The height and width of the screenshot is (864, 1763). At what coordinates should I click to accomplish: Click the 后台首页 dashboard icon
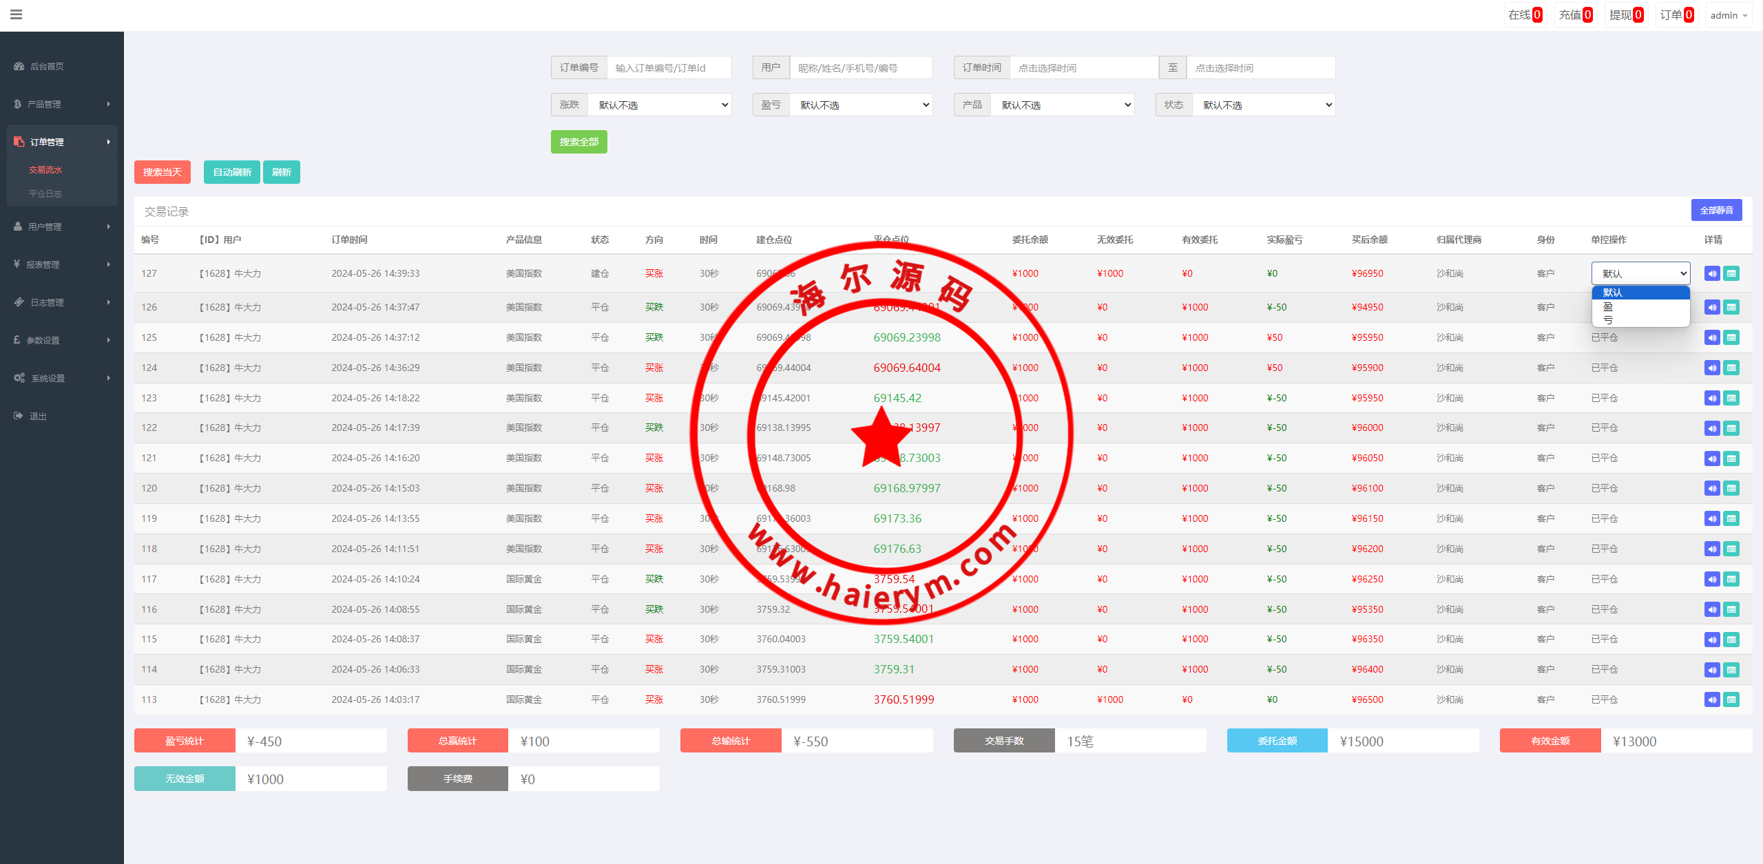point(19,67)
